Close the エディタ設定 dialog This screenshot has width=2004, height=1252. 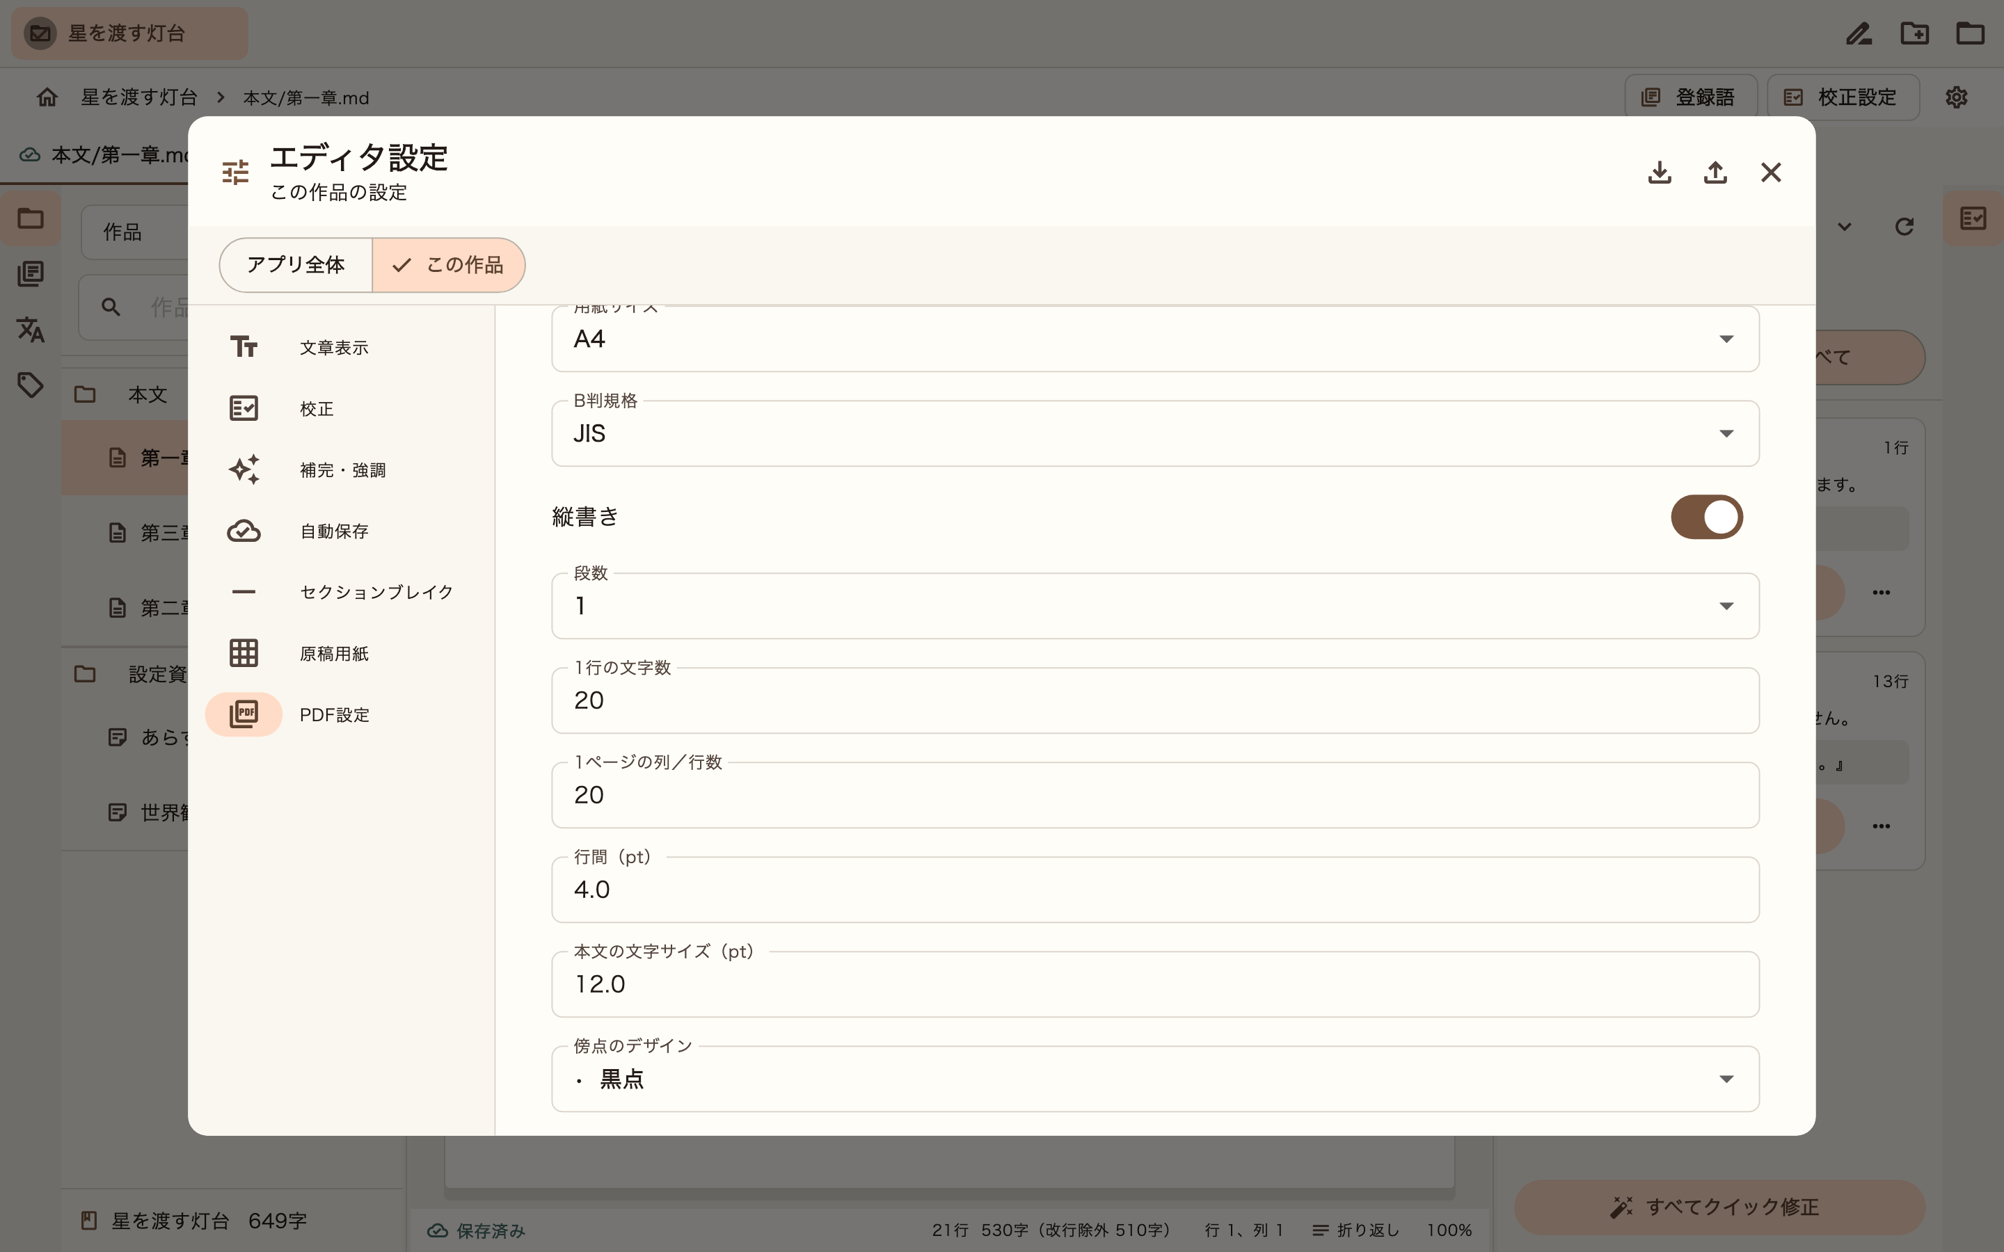pyautogui.click(x=1770, y=172)
